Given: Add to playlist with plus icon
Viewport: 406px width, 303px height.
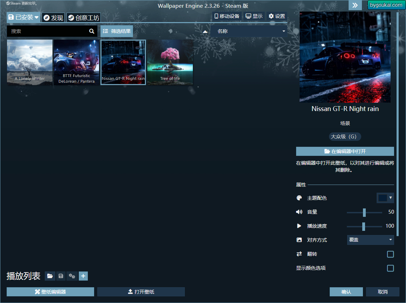Looking at the screenshot, I should [x=83, y=276].
